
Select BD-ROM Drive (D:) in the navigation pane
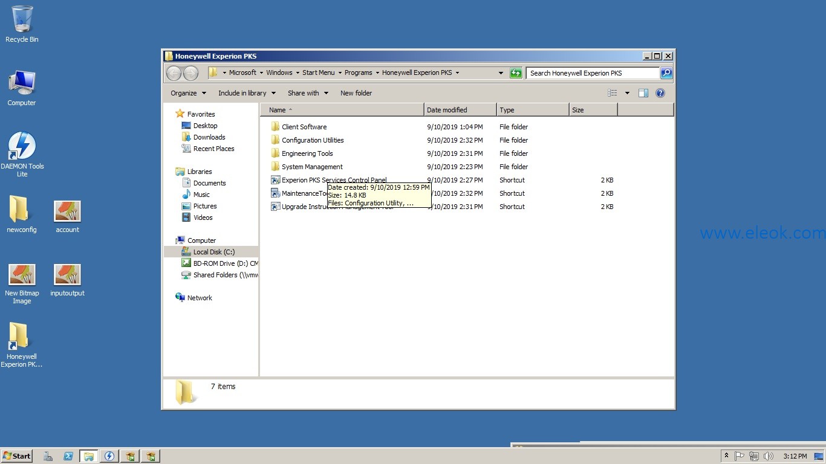(220, 263)
